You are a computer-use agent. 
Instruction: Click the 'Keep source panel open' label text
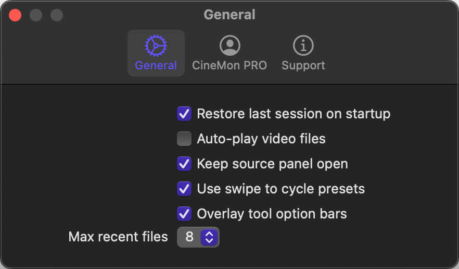coord(272,164)
